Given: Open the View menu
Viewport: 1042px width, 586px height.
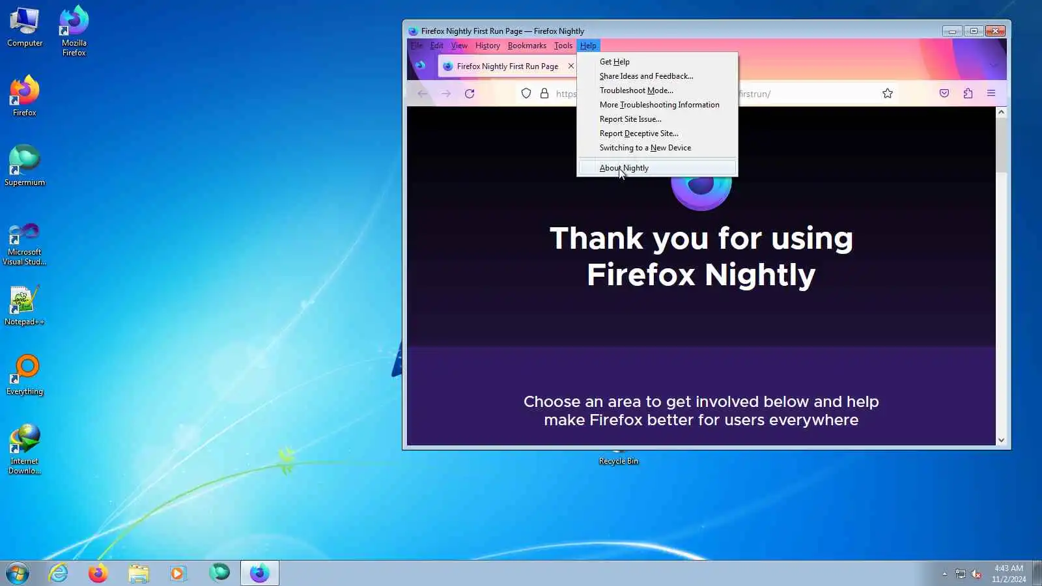Looking at the screenshot, I should point(459,46).
